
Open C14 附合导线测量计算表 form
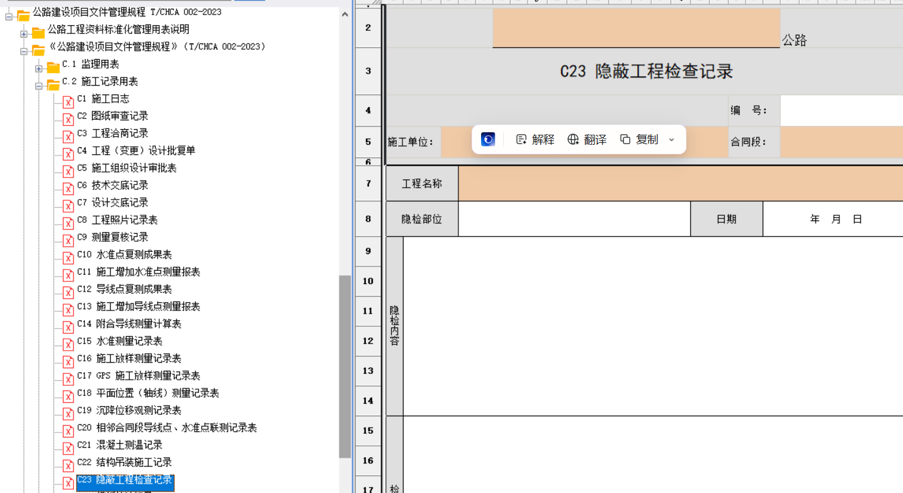coord(129,324)
